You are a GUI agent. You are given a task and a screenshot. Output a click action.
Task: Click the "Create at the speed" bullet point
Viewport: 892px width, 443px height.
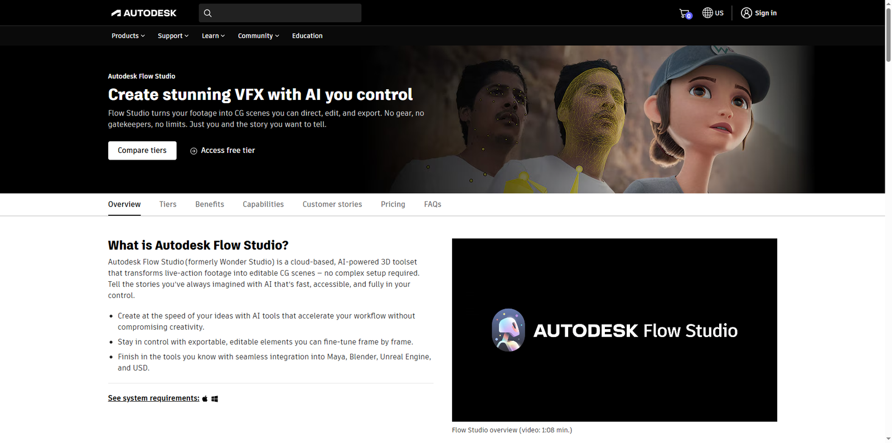[x=266, y=321]
